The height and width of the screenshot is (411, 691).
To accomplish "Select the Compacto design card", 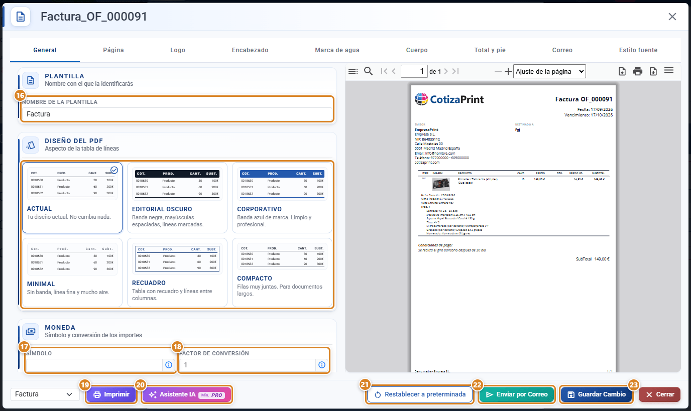I will coord(282,272).
